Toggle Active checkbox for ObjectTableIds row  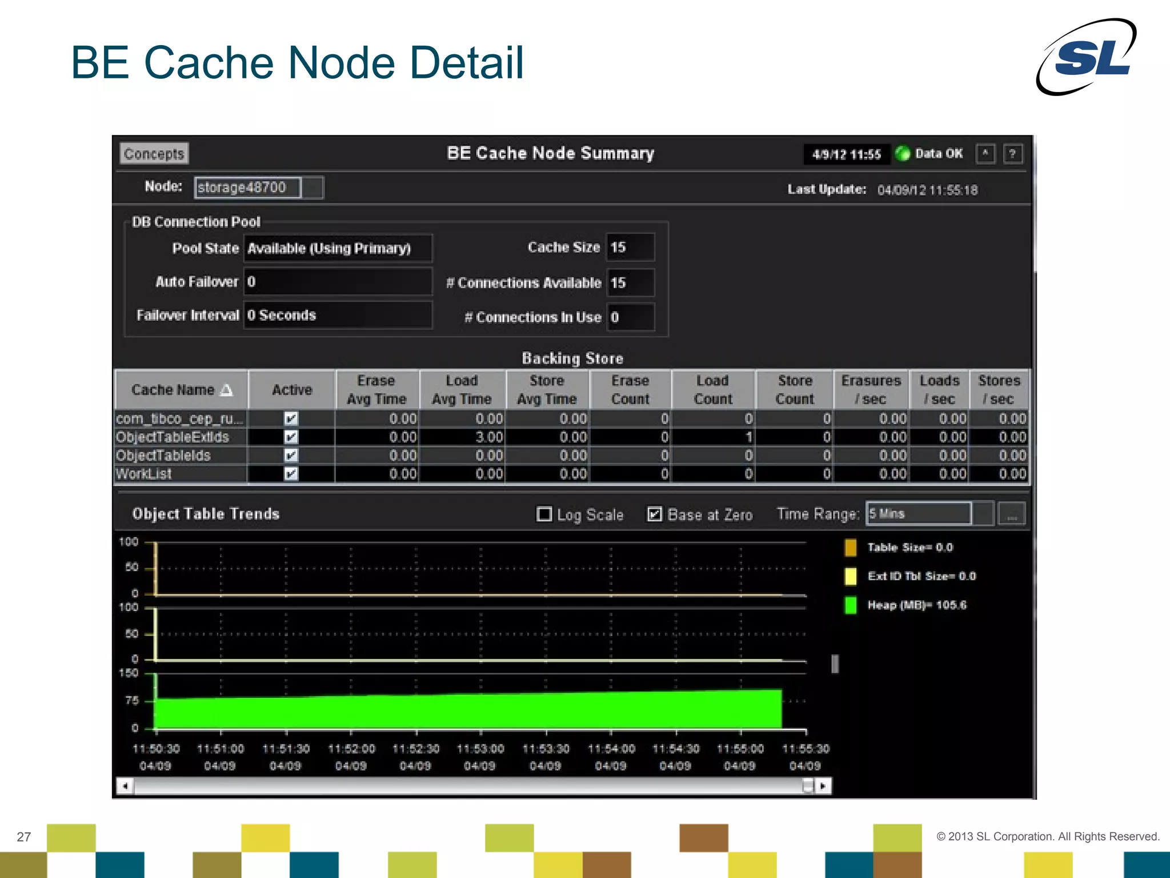pyautogui.click(x=291, y=456)
